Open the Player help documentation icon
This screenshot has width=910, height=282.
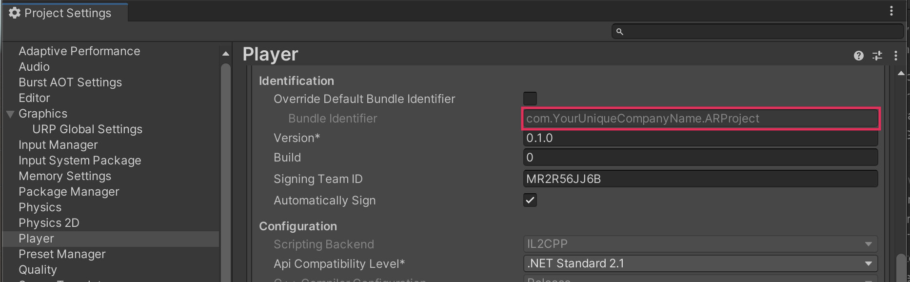pos(858,56)
